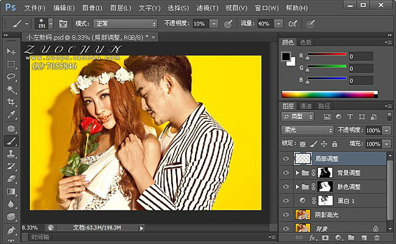Select the History Brush tool
The image size is (396, 244).
click(11, 166)
